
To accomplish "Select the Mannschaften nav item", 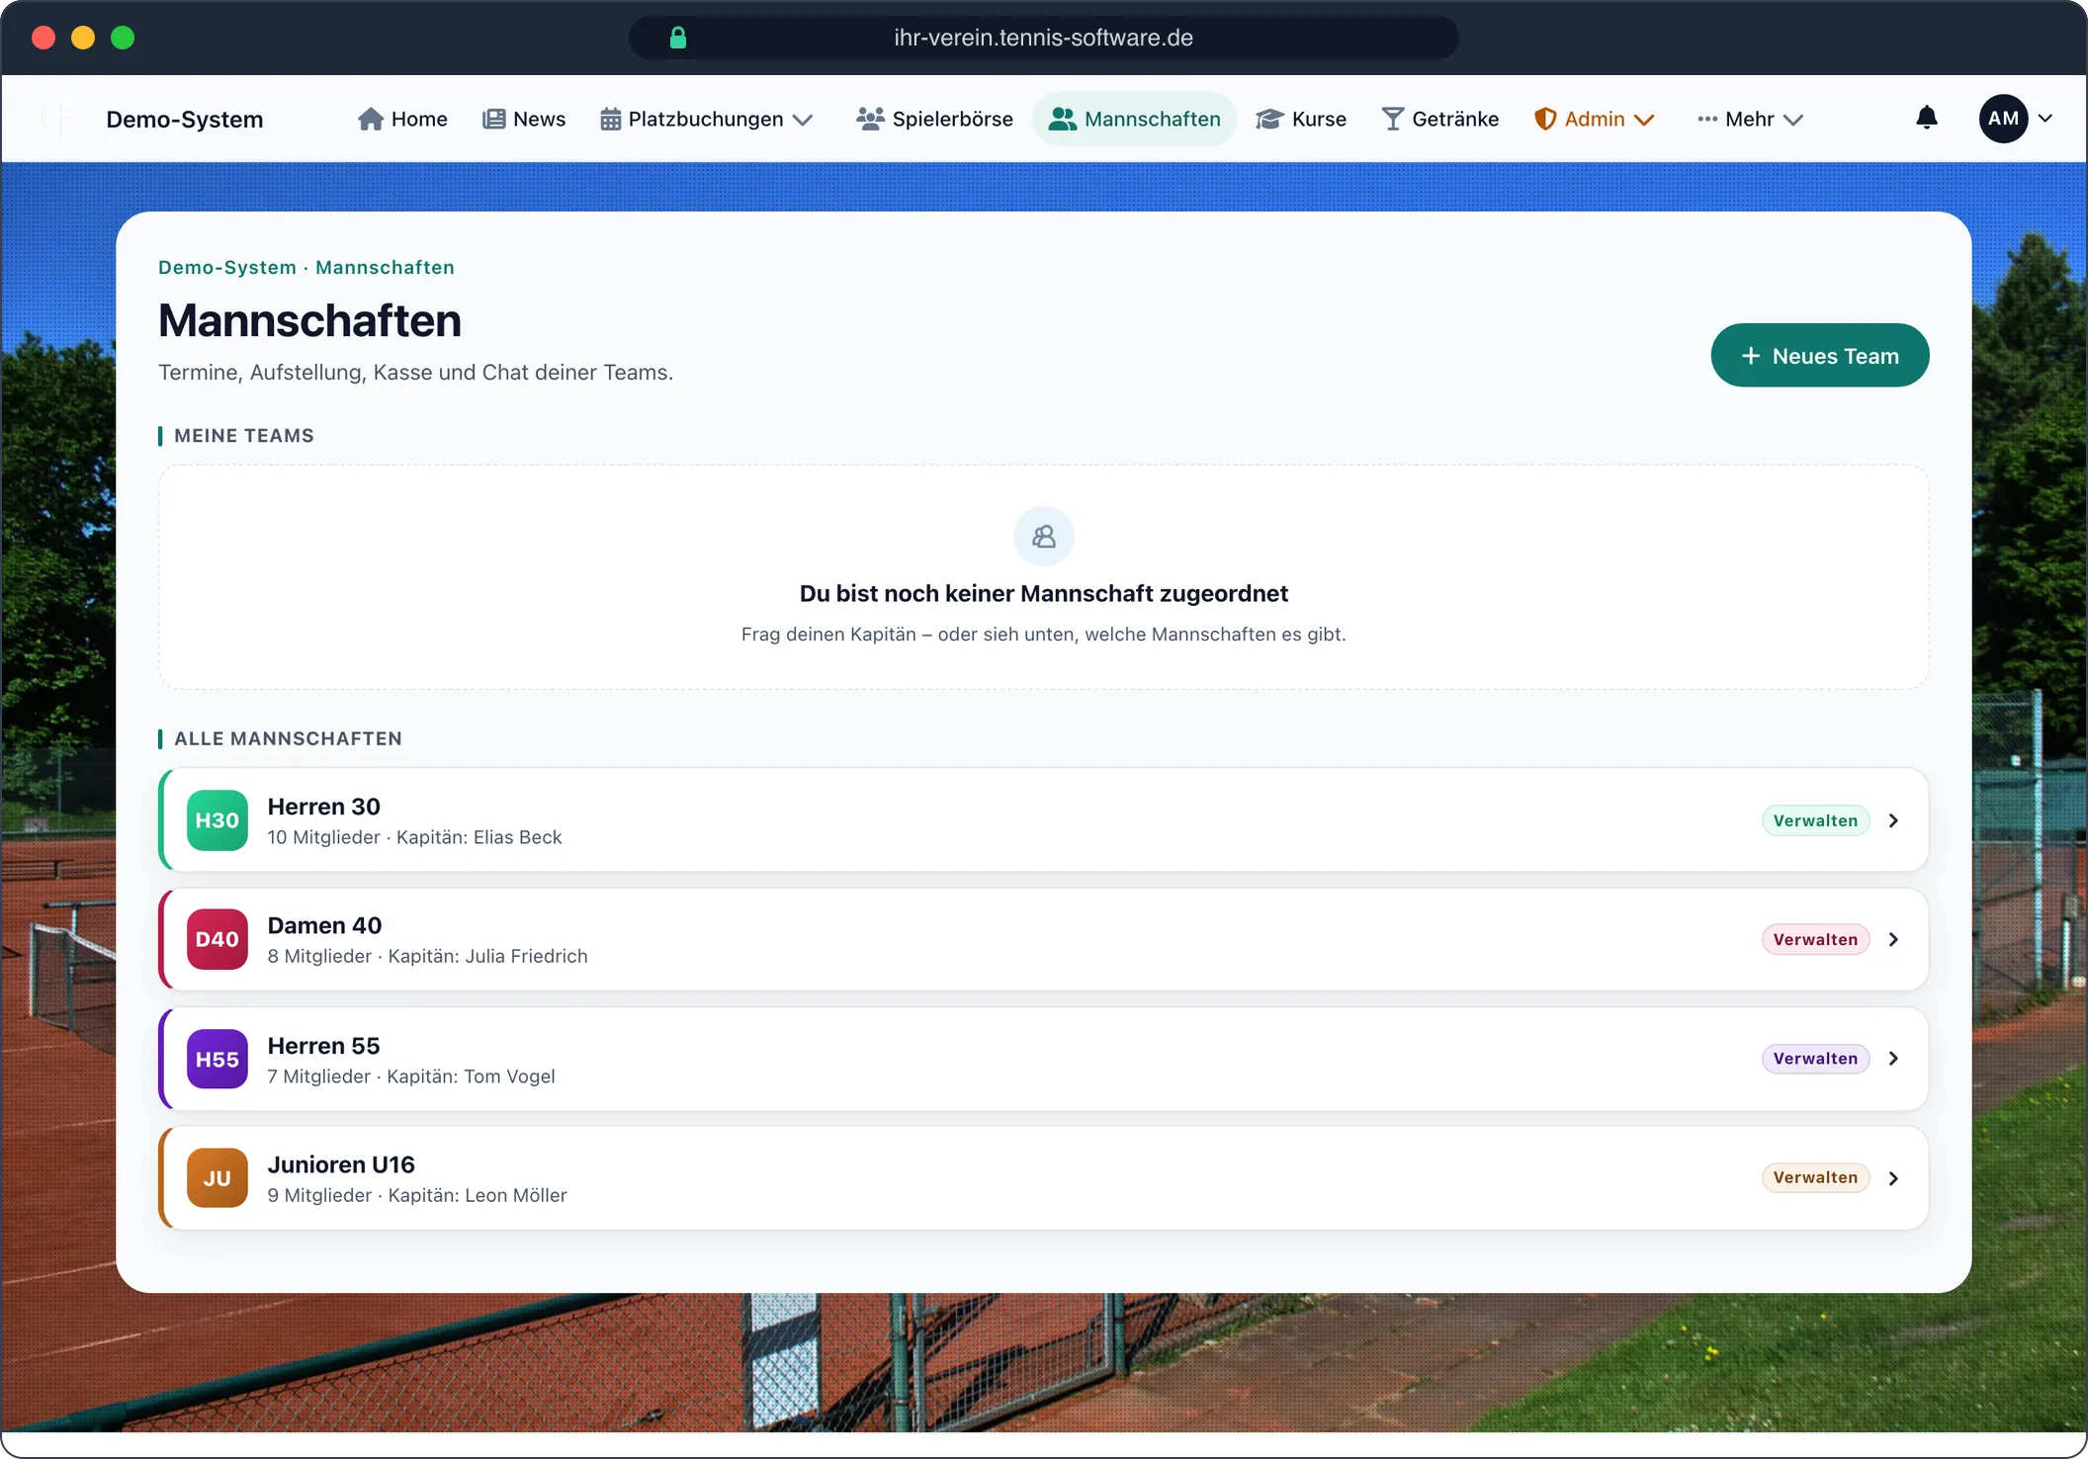I will click(1135, 119).
